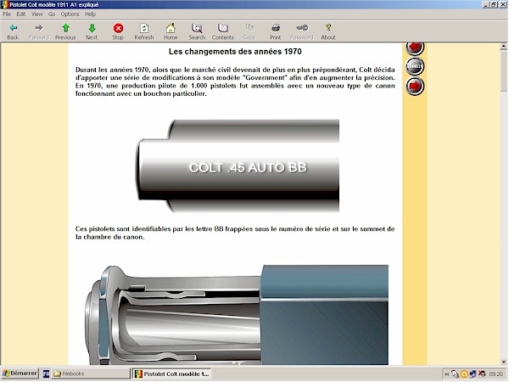Open the File menu
The height and width of the screenshot is (382, 509).
tap(7, 14)
